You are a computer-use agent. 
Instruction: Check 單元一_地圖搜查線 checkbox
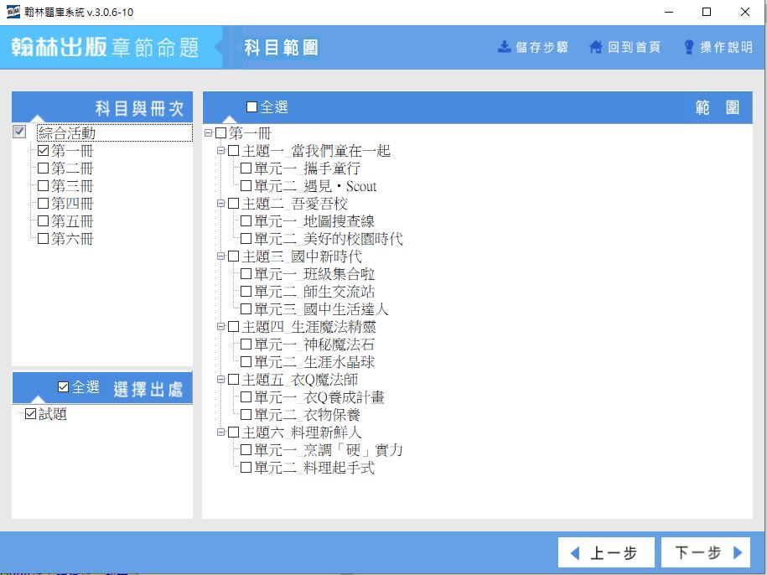[246, 221]
